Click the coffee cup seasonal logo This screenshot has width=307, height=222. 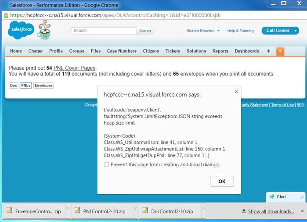pyautogui.click(x=44, y=30)
